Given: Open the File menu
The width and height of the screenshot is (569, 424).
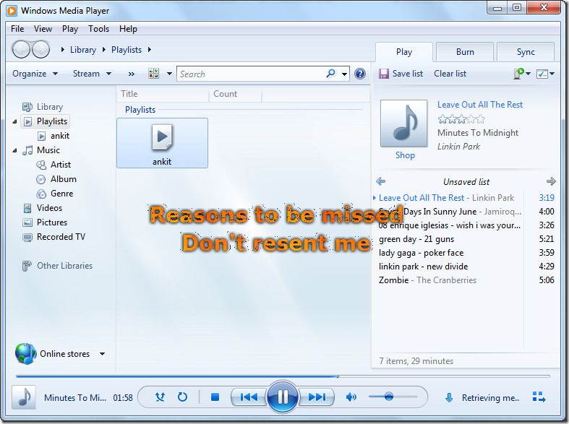Looking at the screenshot, I should [x=17, y=29].
